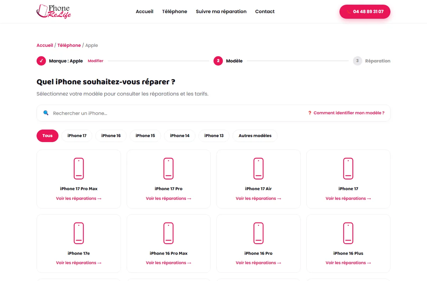Click Modifier next to Marque : Apple
The image size is (427, 281).
coord(95,61)
